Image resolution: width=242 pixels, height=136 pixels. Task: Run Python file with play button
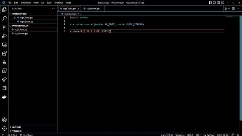226,9
